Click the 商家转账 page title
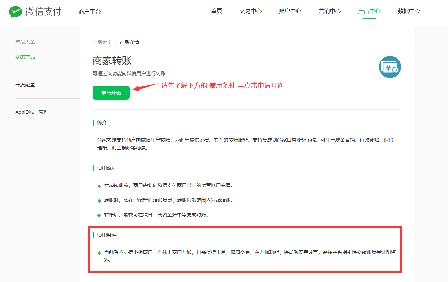Viewport: 448px width, 282px height. pyautogui.click(x=112, y=61)
